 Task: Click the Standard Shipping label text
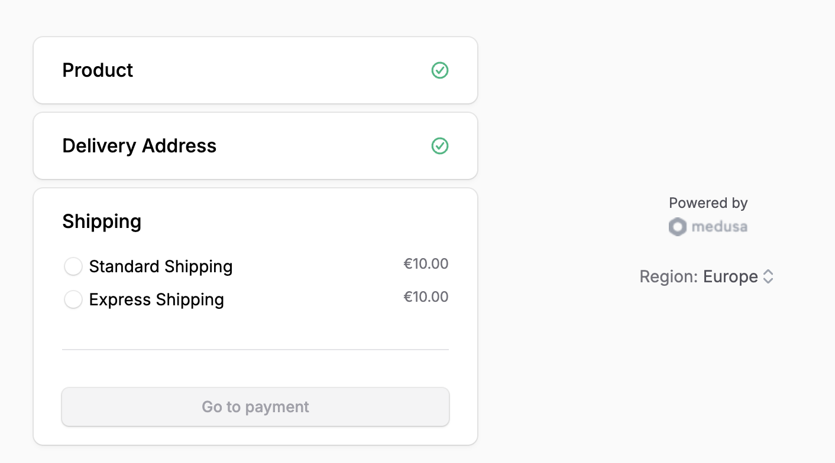pyautogui.click(x=160, y=266)
